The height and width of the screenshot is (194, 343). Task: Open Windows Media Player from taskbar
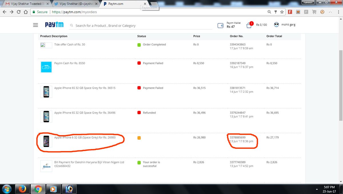(53, 189)
